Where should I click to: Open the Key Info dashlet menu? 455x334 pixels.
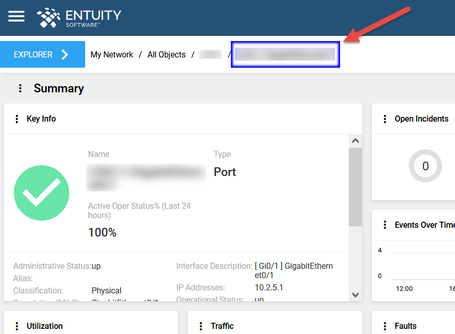(x=17, y=119)
